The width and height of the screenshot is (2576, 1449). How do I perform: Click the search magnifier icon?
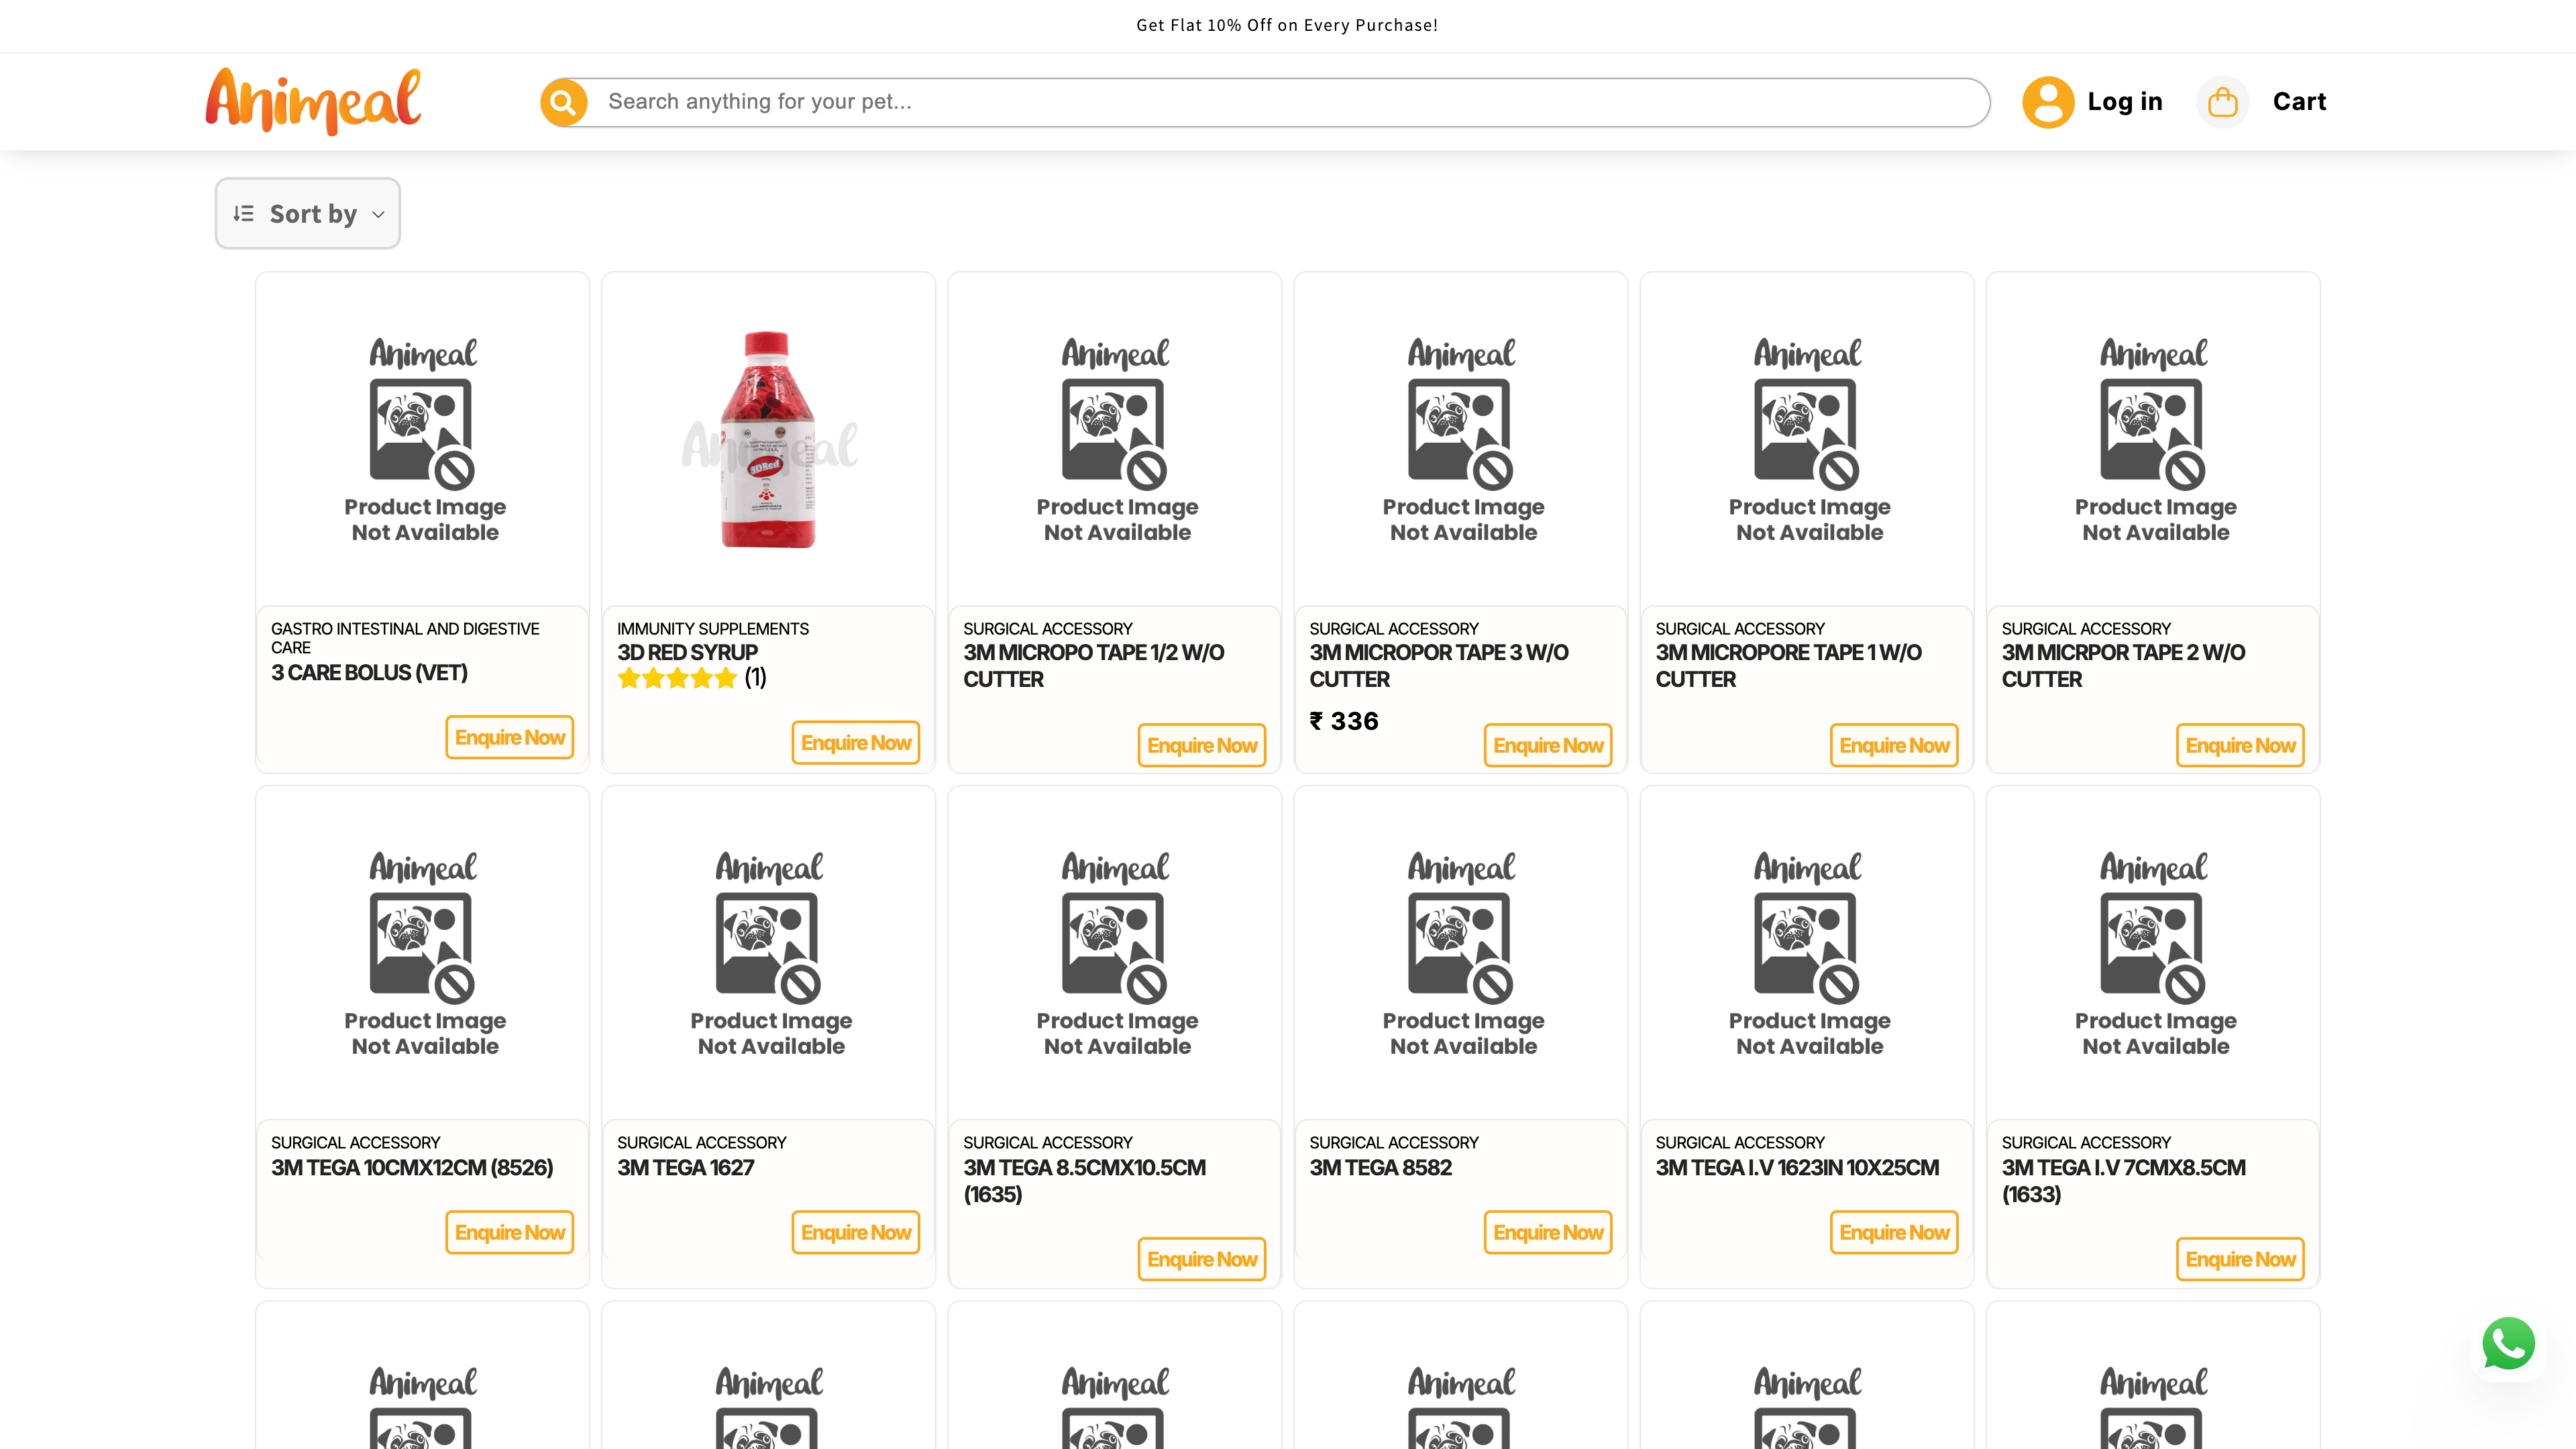[x=564, y=101]
